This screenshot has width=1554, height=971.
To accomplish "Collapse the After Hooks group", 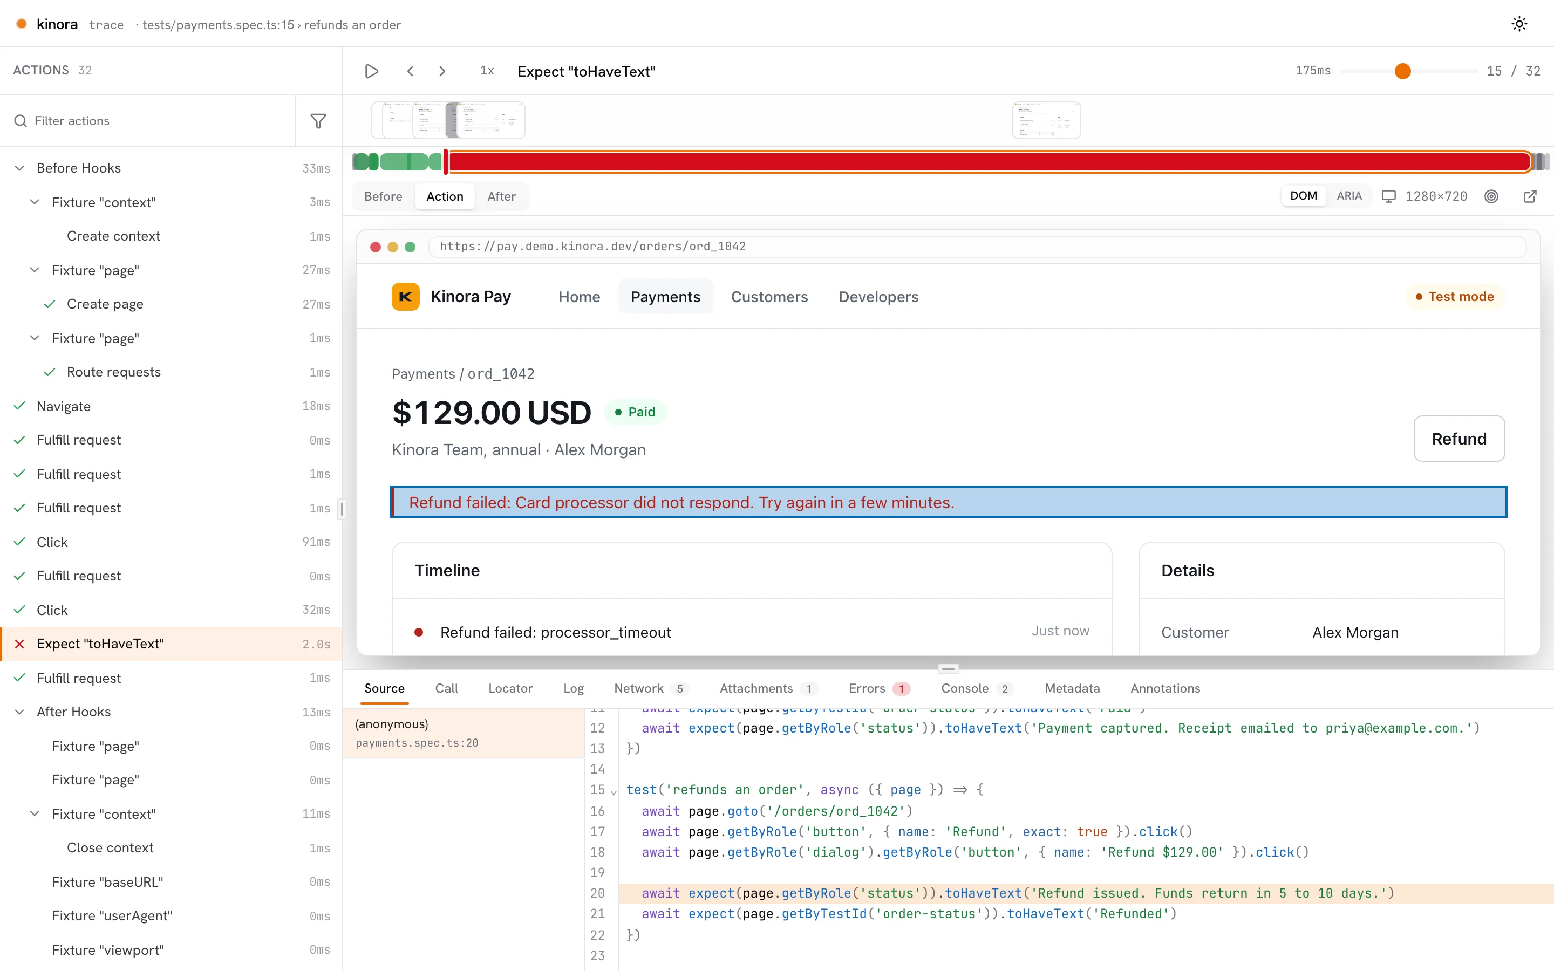I will pos(20,712).
